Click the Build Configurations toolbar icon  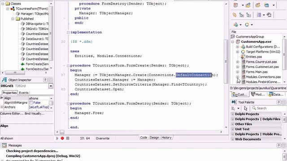(236, 25)
